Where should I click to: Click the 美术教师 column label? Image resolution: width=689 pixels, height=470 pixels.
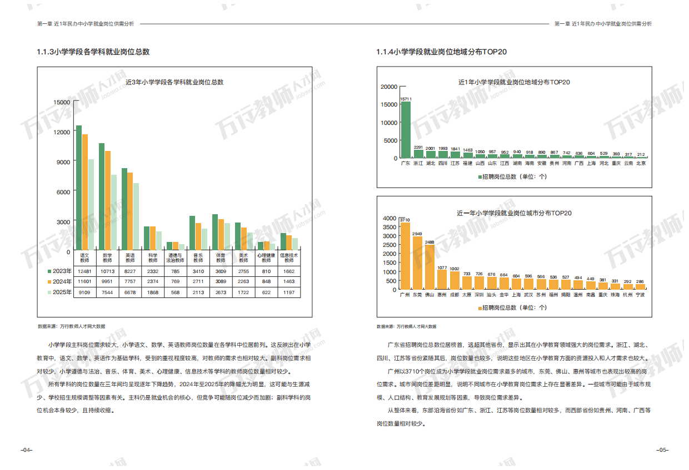coord(243,258)
